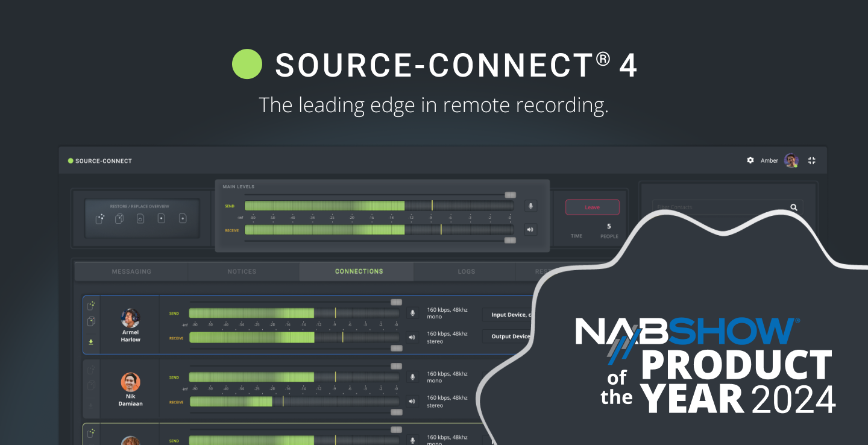Click the Main Levels send slider handle
The width and height of the screenshot is (868, 445).
point(510,195)
